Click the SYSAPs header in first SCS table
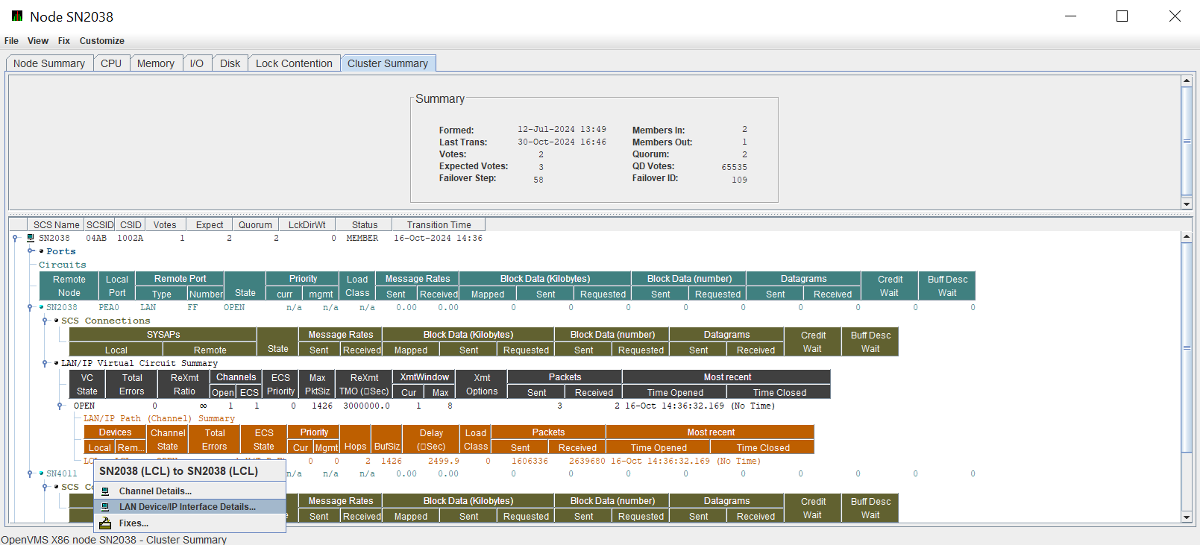1200x545 pixels. pyautogui.click(x=163, y=335)
